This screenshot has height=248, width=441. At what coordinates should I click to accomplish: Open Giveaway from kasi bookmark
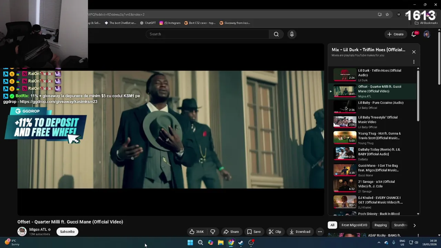(x=235, y=23)
